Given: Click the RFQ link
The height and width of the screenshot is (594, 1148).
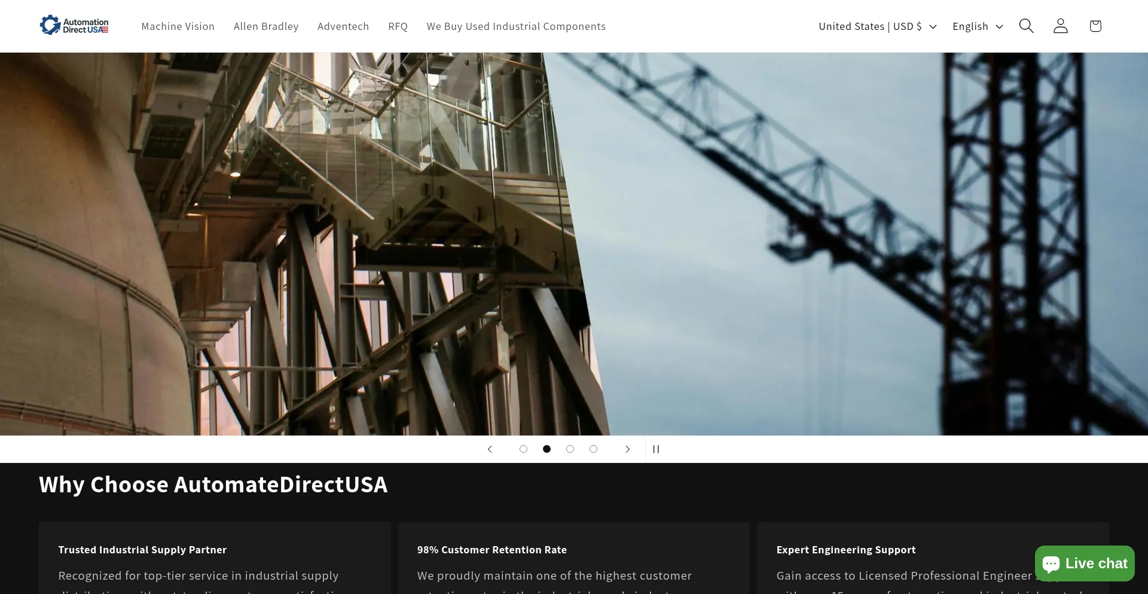Looking at the screenshot, I should click(x=397, y=26).
